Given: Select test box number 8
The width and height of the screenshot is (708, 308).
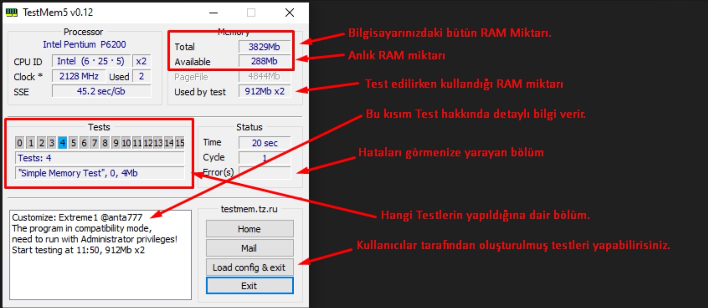Looking at the screenshot, I should (x=105, y=143).
